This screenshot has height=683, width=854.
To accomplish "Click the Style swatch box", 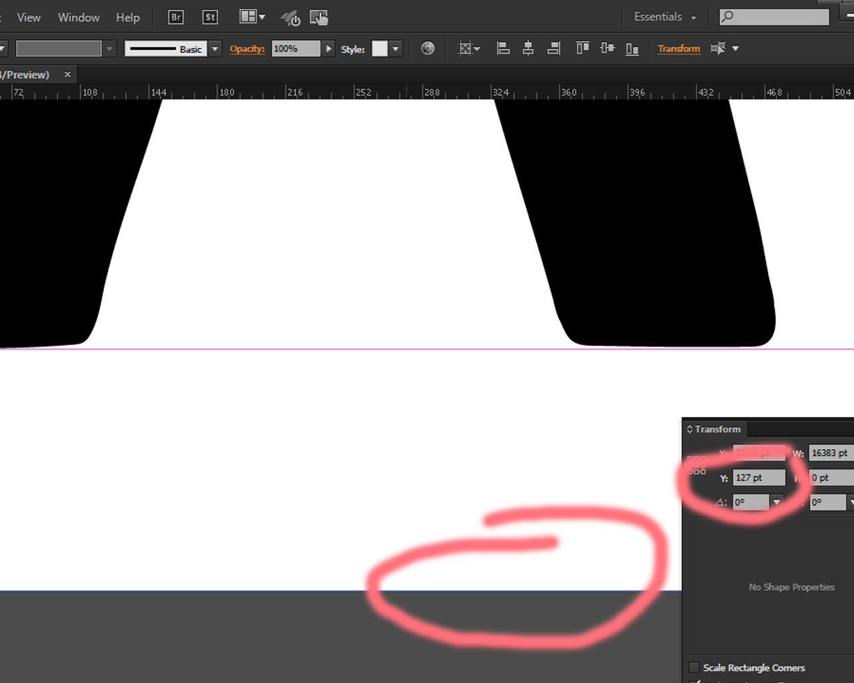I will click(380, 49).
